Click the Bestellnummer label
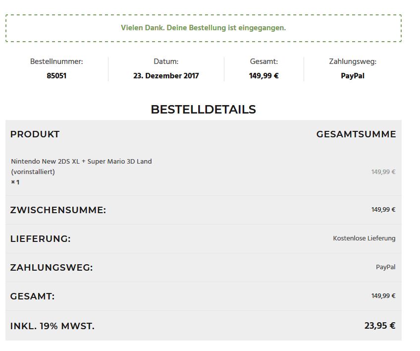420x351 pixels. (56, 61)
